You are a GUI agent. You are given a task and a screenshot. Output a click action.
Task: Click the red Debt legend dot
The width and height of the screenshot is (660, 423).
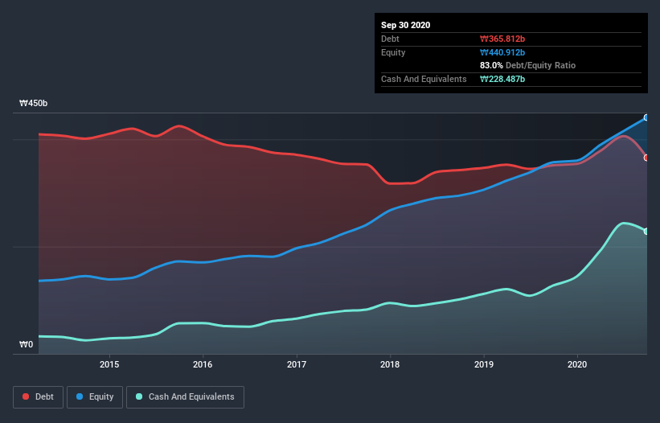point(26,396)
